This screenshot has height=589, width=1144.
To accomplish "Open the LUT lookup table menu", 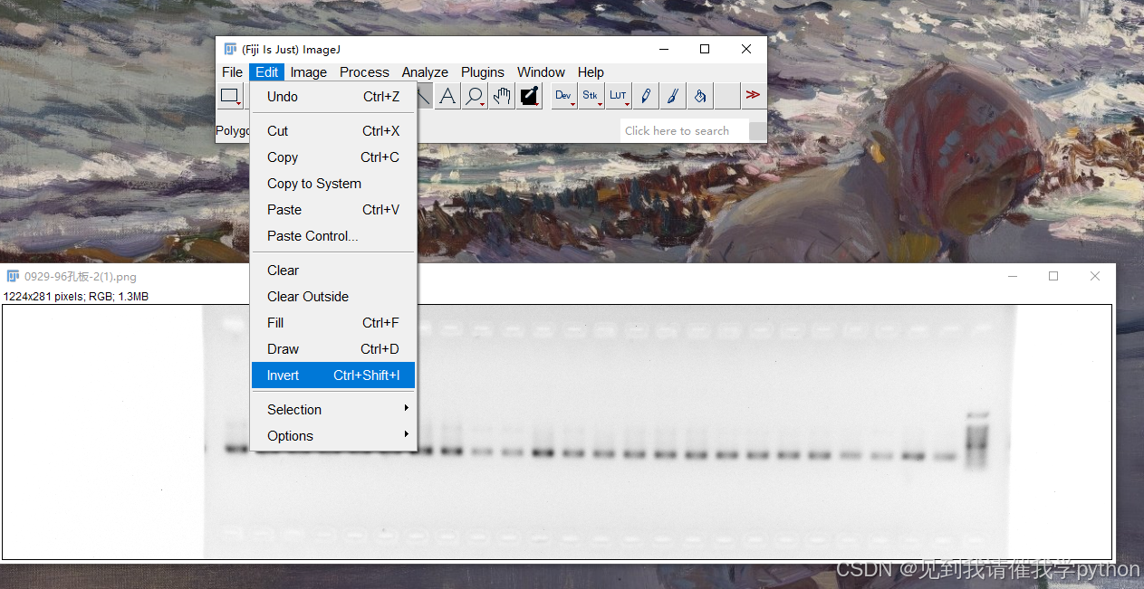I will point(619,96).
